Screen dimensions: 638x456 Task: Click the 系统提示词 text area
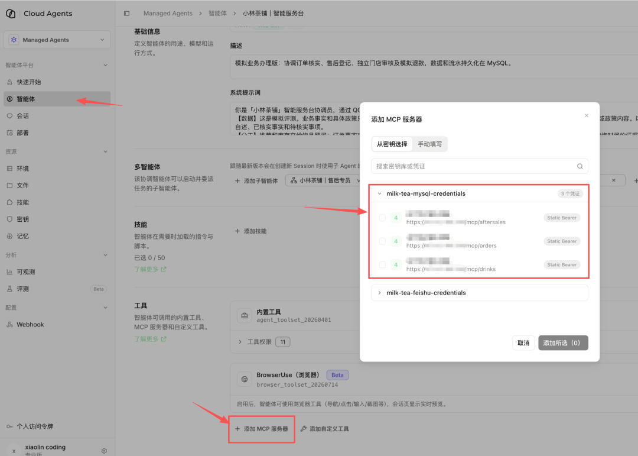(x=295, y=118)
